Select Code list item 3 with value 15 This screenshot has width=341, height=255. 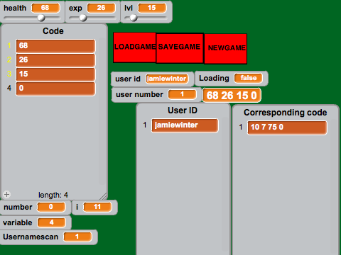pyautogui.click(x=55, y=74)
